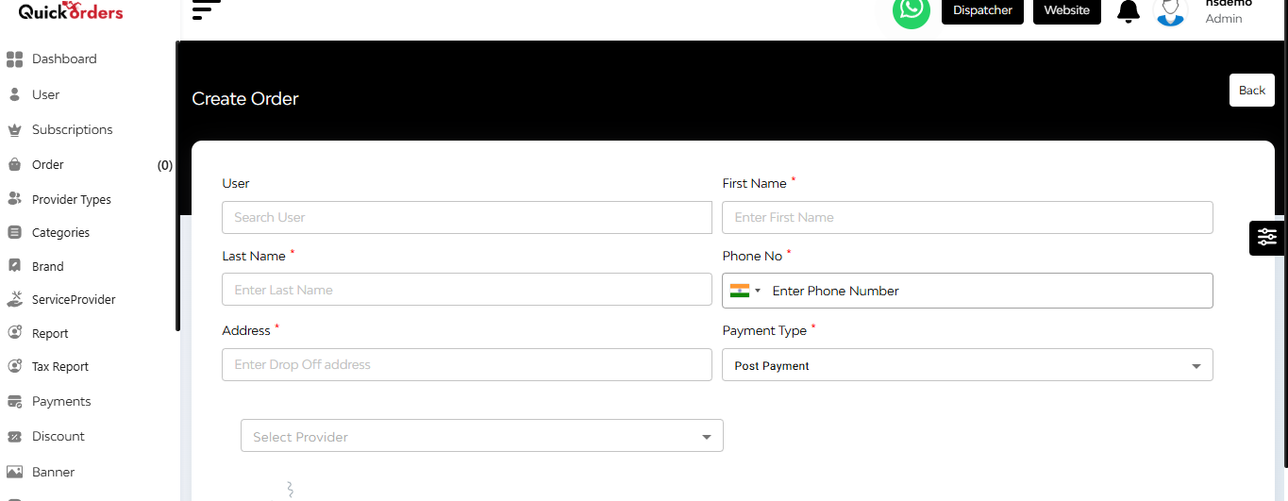Screen dimensions: 1288x501
Task: Open Categories in the sidebar
Action: 61,233
